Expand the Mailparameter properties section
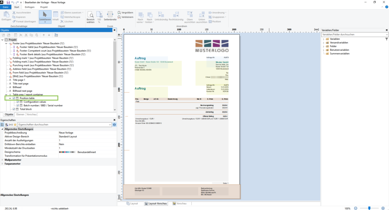 (2, 160)
